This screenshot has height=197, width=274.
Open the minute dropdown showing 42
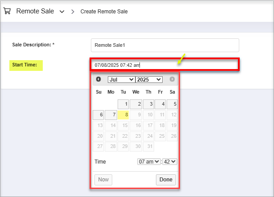[x=170, y=161]
